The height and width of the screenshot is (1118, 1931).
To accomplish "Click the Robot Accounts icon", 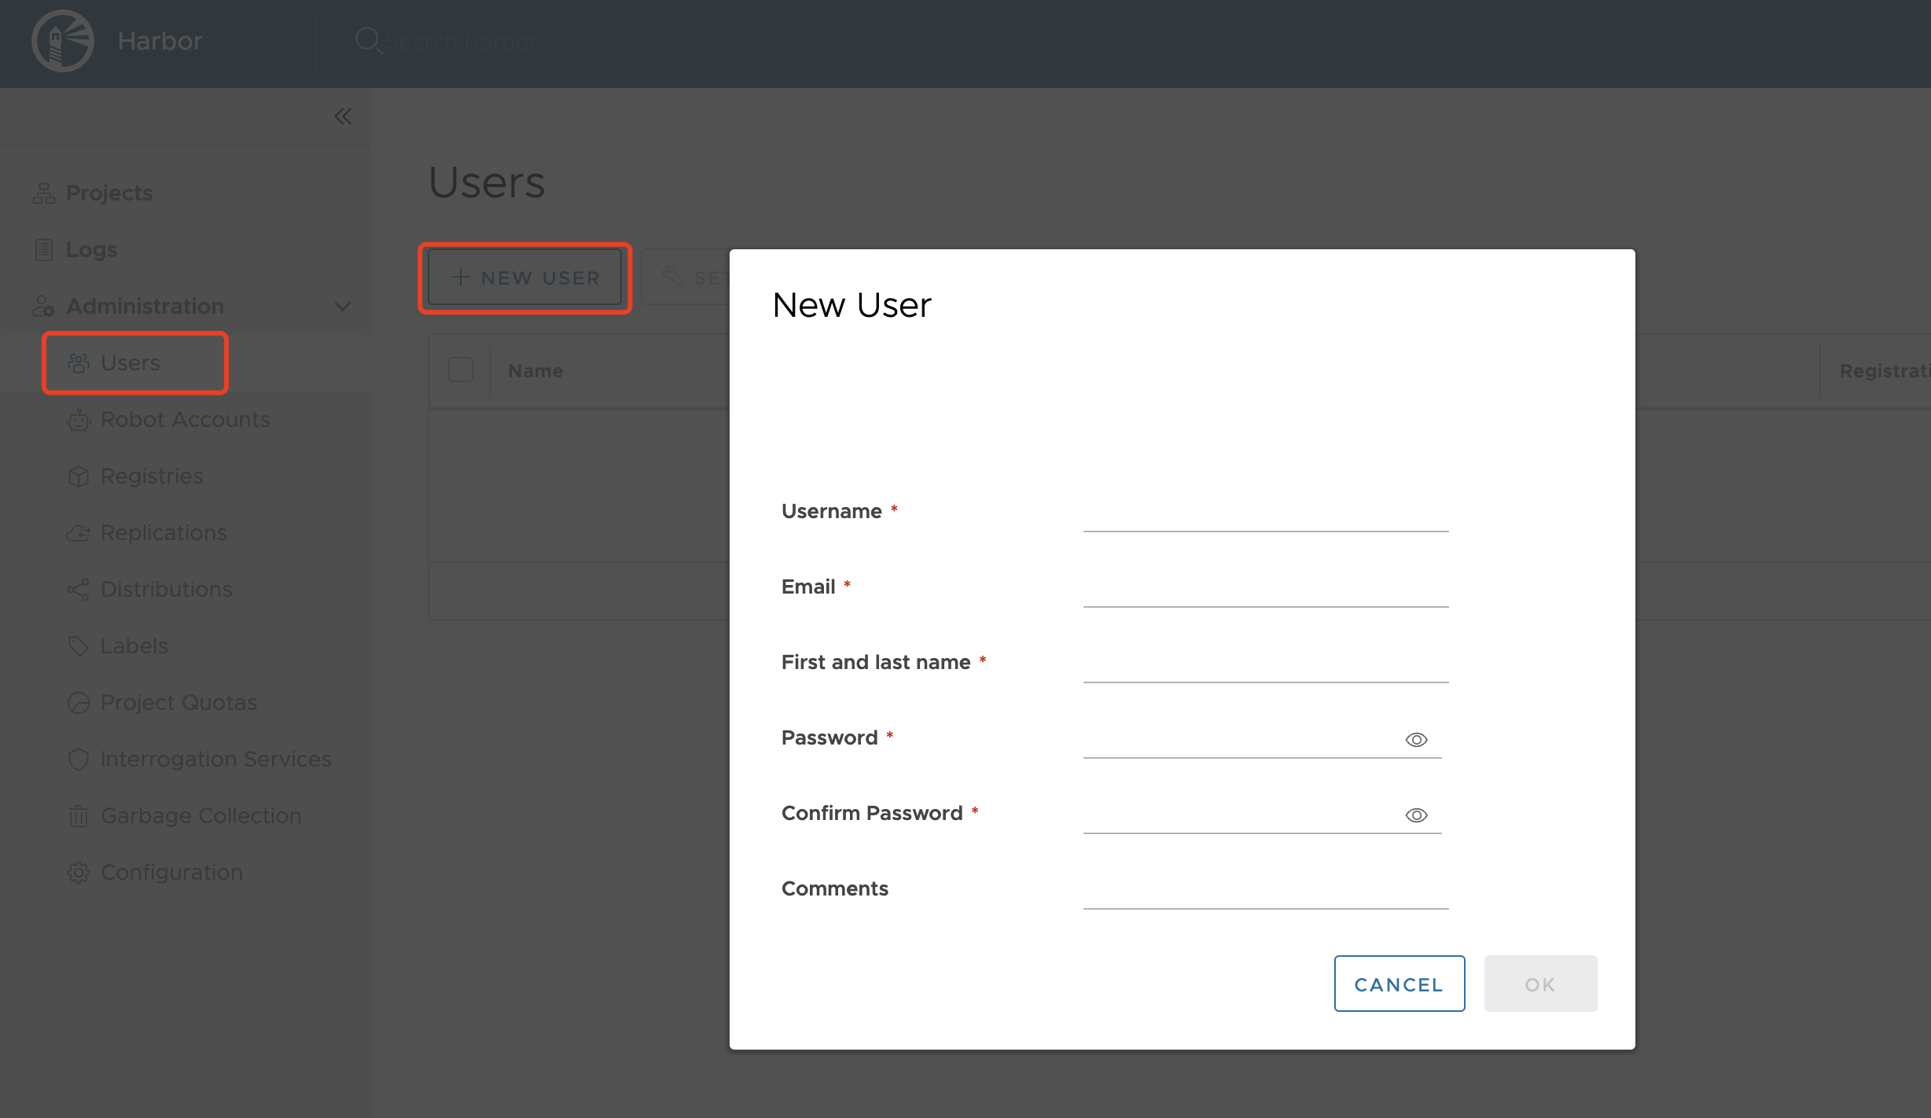I will click(x=78, y=421).
